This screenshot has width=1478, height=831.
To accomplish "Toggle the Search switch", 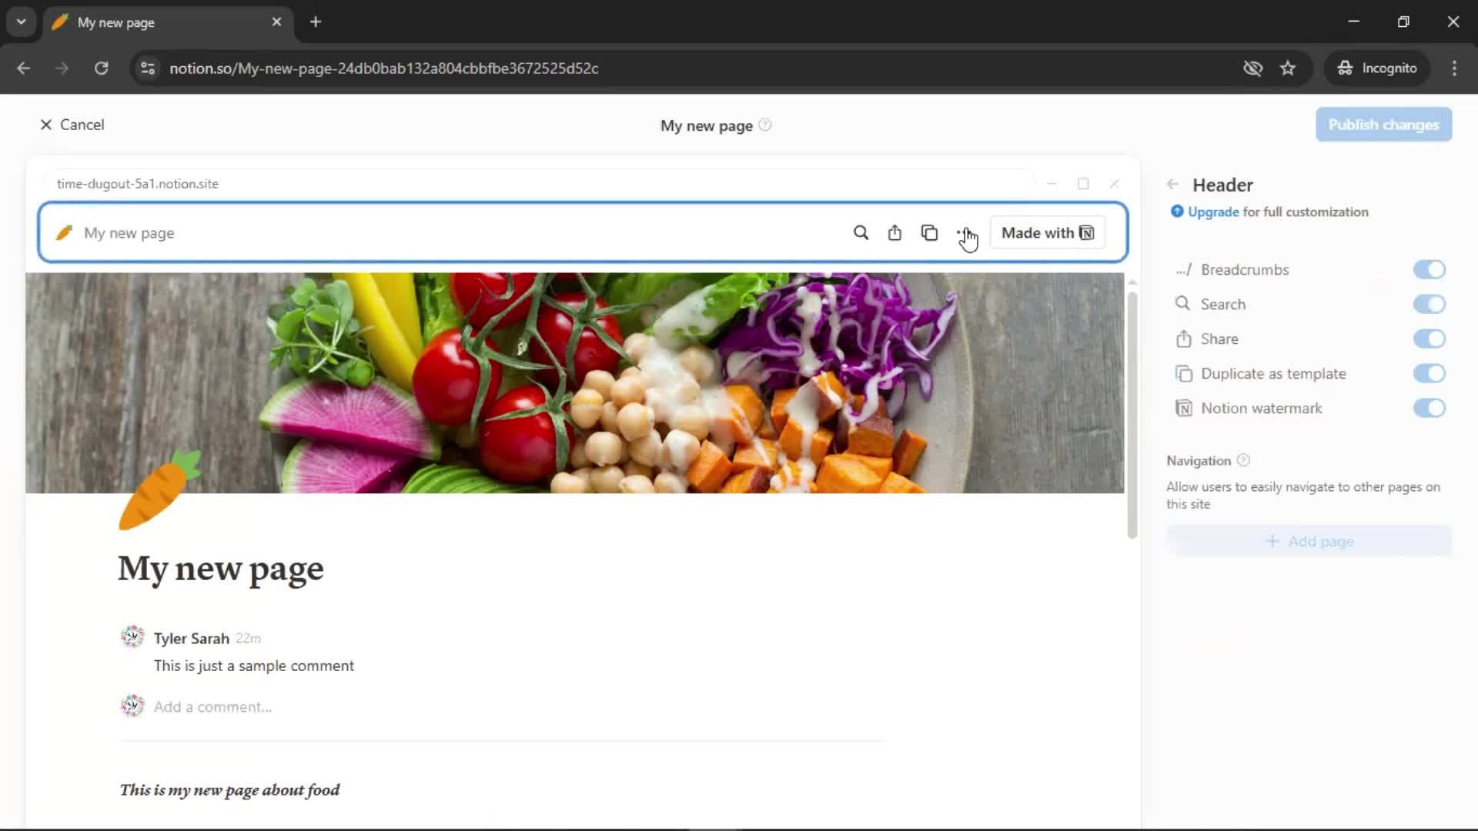I will point(1429,305).
